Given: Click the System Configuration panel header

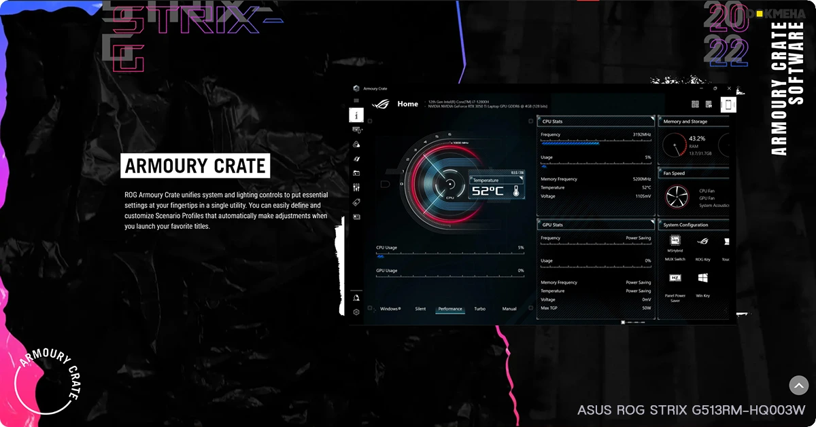Looking at the screenshot, I should click(x=694, y=225).
